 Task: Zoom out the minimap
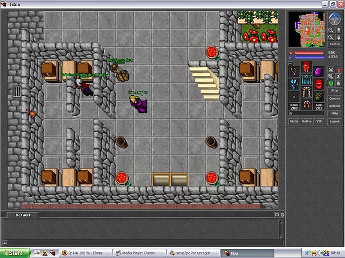pos(330,30)
